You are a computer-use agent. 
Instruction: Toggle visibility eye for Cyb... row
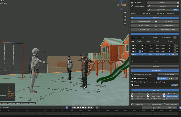pyautogui.click(x=133, y=46)
